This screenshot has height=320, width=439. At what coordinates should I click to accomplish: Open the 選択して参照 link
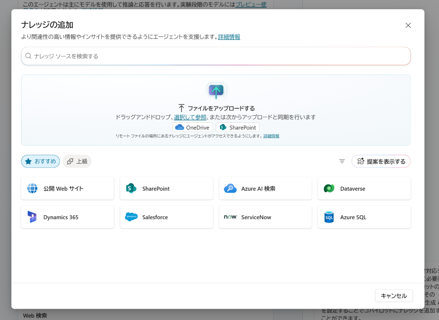(190, 117)
